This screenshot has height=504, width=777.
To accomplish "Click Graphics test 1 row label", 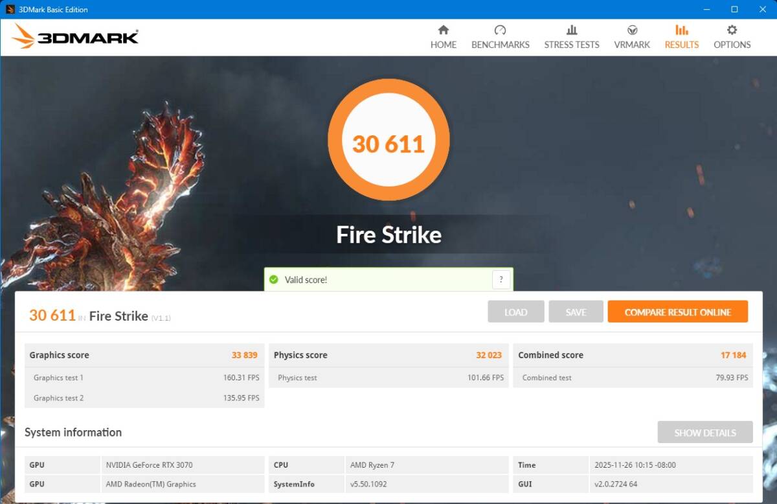I will 58,378.
